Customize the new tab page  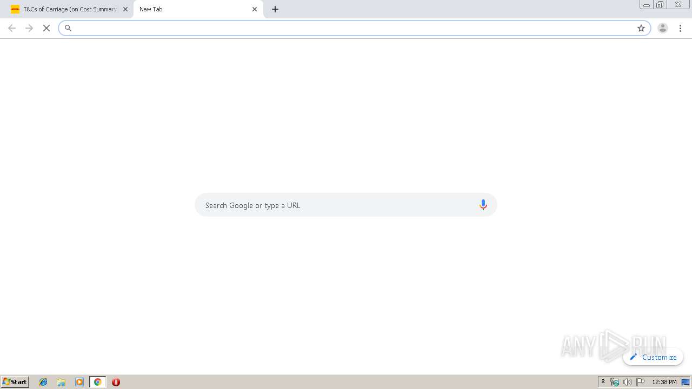pyautogui.click(x=653, y=357)
